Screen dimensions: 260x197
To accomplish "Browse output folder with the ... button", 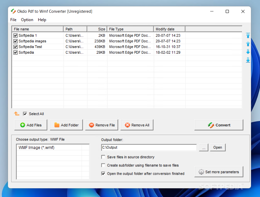I will pyautogui.click(x=204, y=147).
